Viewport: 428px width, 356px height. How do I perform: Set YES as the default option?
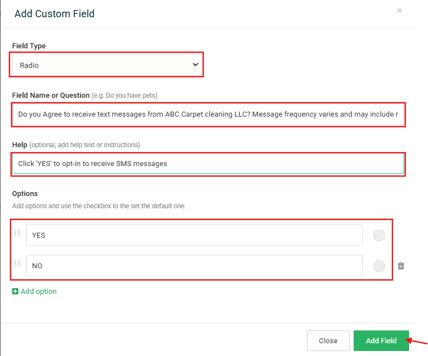[379, 235]
